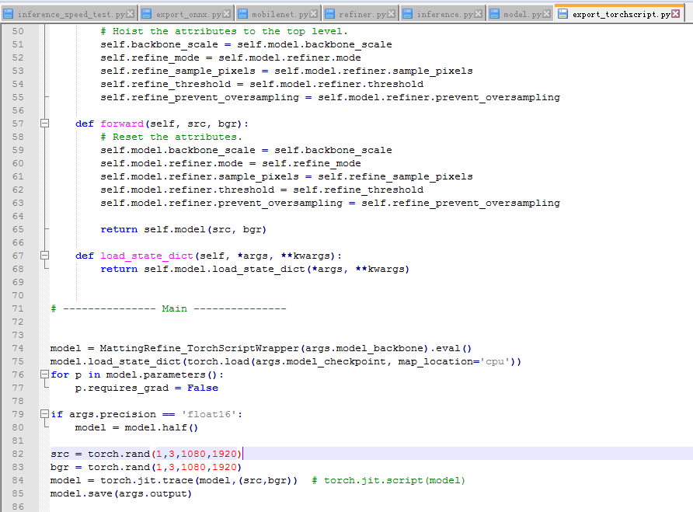693x512 pixels.
Task: Switch to inference.py tab
Action: coord(444,14)
